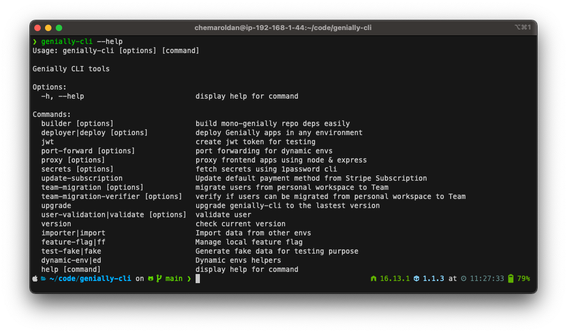
Task: Click 'migrate users from personal workspace to Team' text
Action: tap(292, 188)
